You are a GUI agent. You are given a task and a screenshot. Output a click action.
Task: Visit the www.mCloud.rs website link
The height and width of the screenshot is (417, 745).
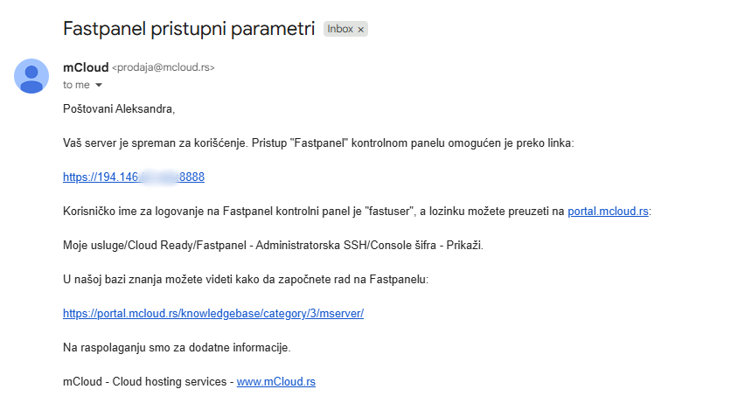[x=275, y=382]
